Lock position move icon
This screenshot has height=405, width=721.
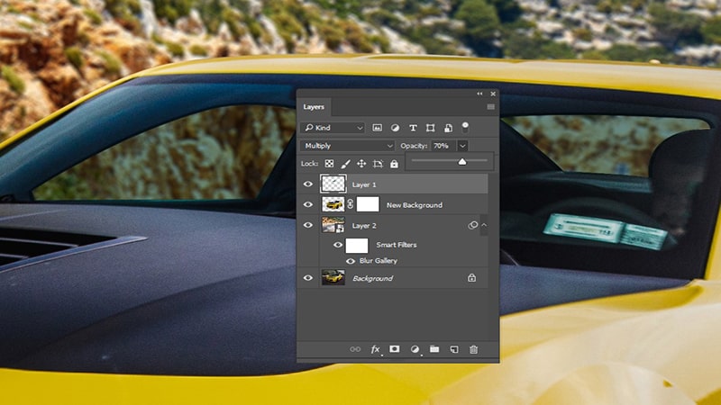click(361, 164)
